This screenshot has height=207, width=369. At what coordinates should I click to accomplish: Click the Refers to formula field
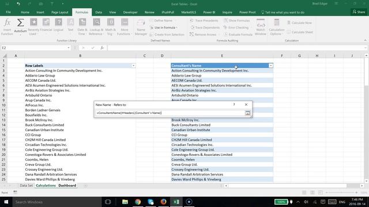click(170, 113)
